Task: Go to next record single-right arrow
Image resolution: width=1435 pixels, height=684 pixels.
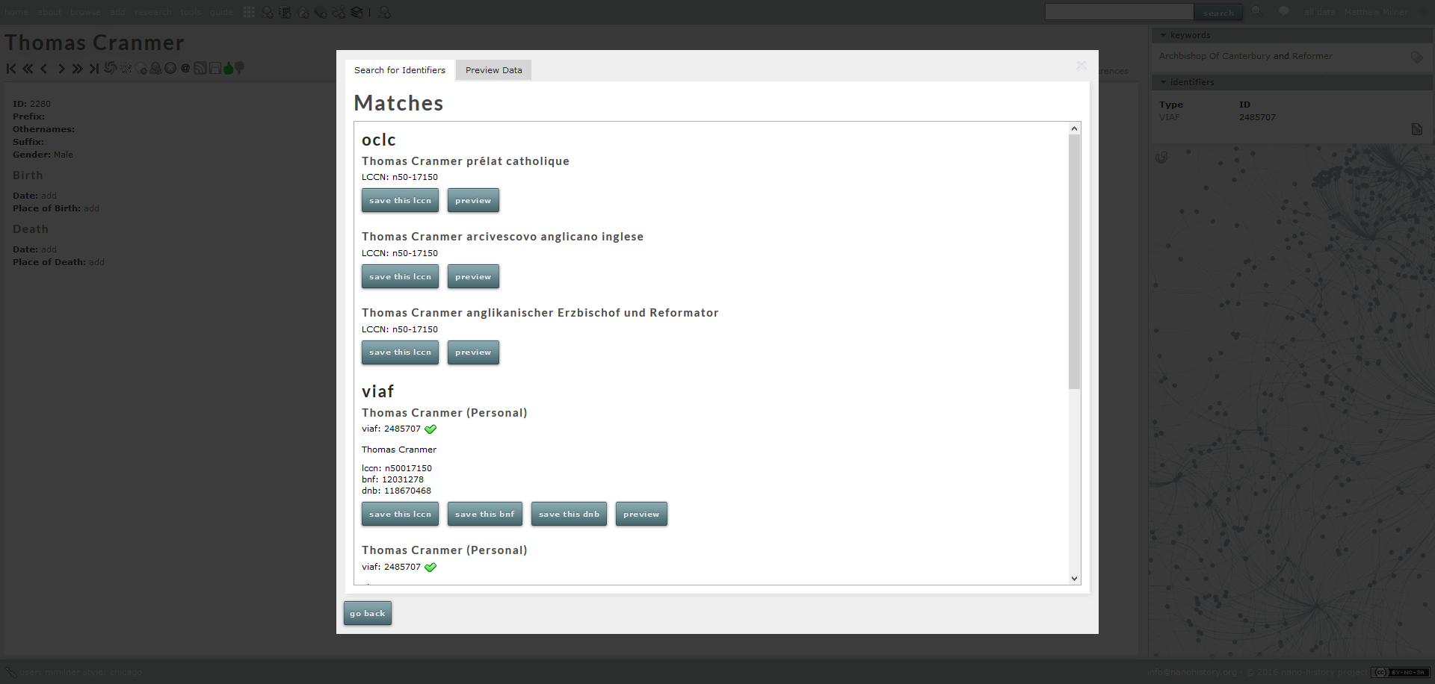Action: (61, 69)
